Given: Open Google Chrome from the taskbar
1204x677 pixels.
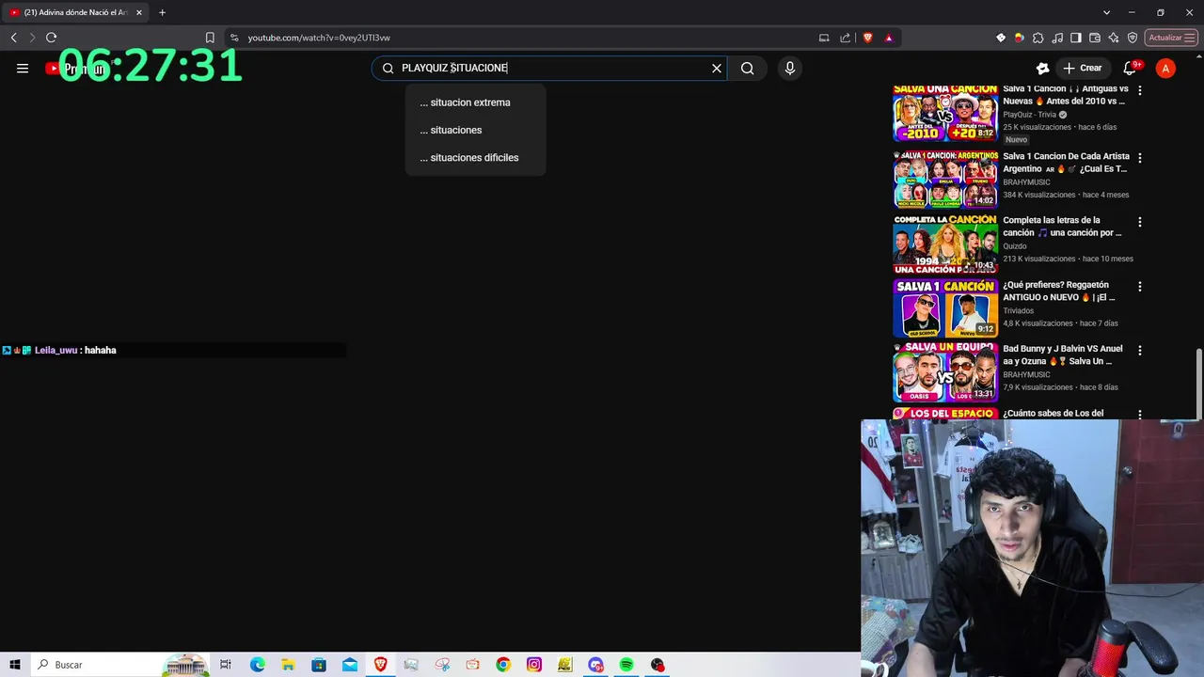Looking at the screenshot, I should click(503, 665).
